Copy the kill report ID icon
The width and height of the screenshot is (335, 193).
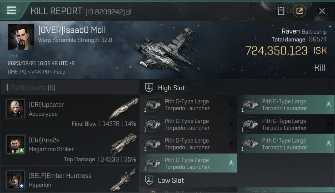click(x=129, y=12)
